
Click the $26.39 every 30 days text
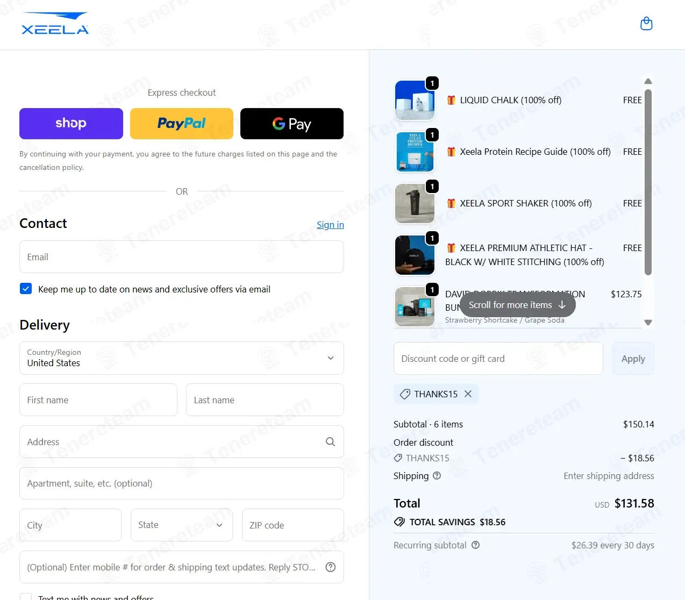[x=613, y=545]
